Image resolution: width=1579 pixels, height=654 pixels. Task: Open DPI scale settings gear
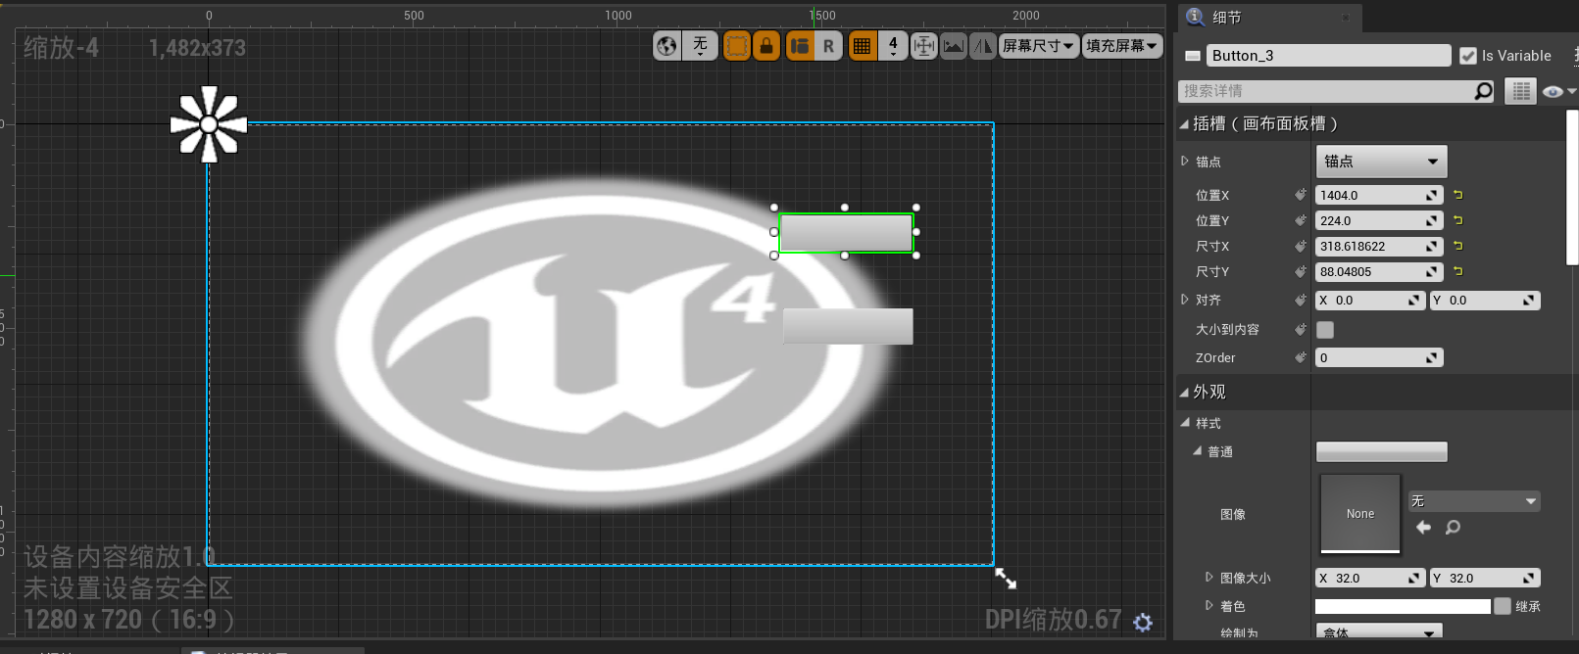click(x=1143, y=622)
